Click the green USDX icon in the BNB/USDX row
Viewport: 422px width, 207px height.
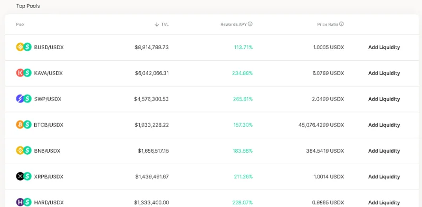[x=27, y=150]
